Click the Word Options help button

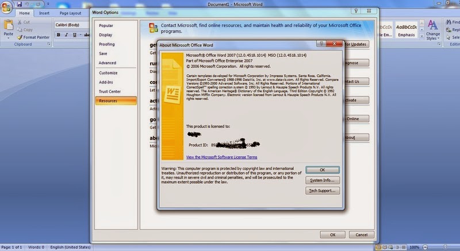(x=356, y=11)
